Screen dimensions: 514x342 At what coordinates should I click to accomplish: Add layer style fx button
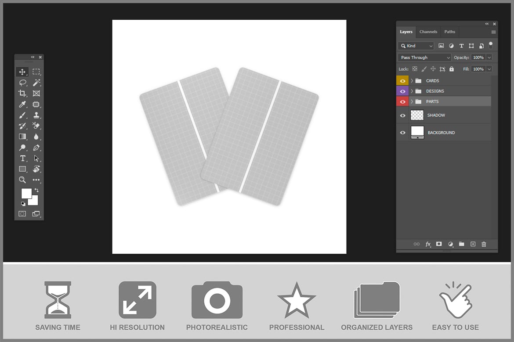tap(428, 244)
